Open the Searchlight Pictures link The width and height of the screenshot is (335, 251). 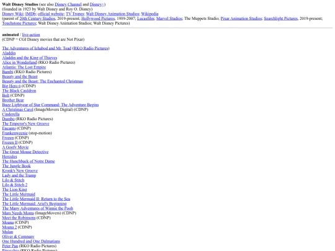280,19
